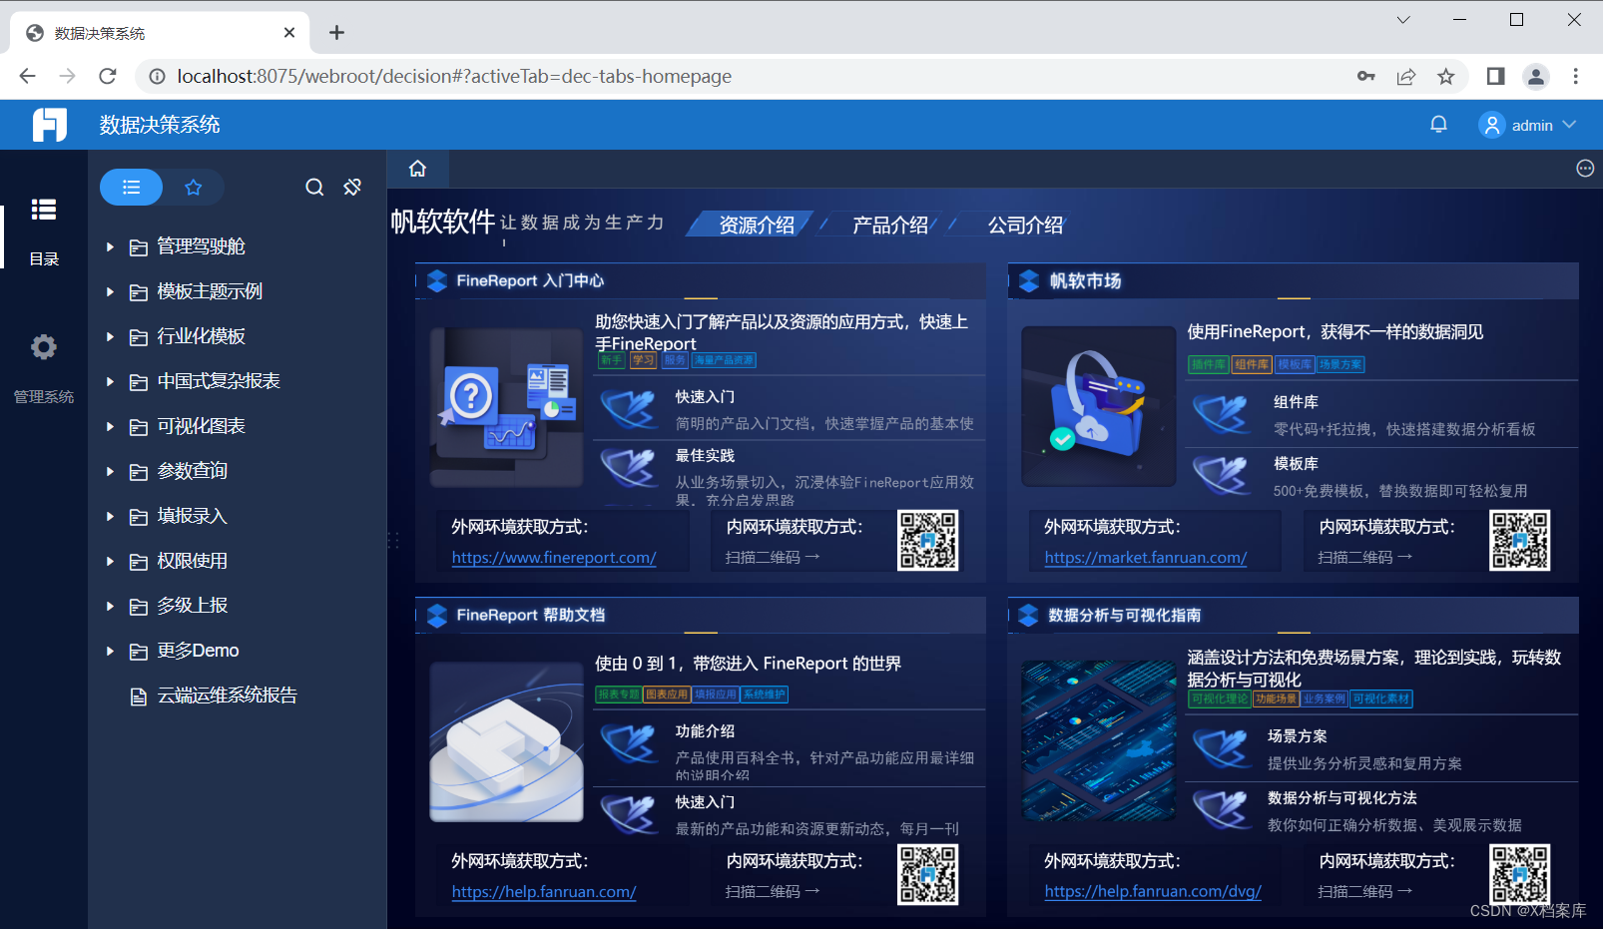
Task: Click the FineReport logo in header
Action: (50, 125)
